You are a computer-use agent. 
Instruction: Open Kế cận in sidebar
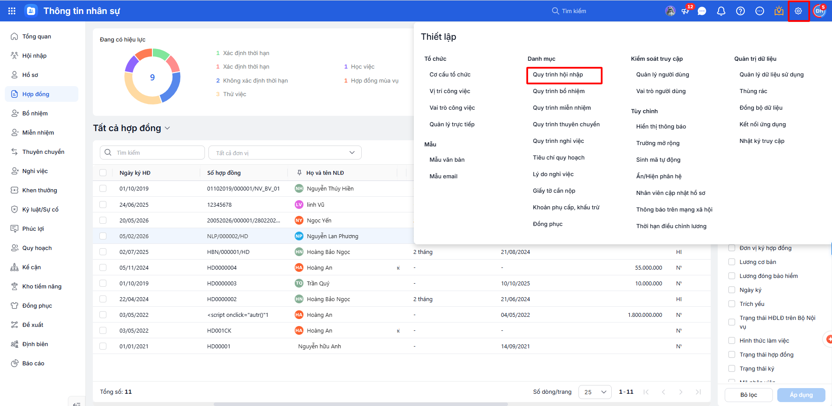click(42, 267)
